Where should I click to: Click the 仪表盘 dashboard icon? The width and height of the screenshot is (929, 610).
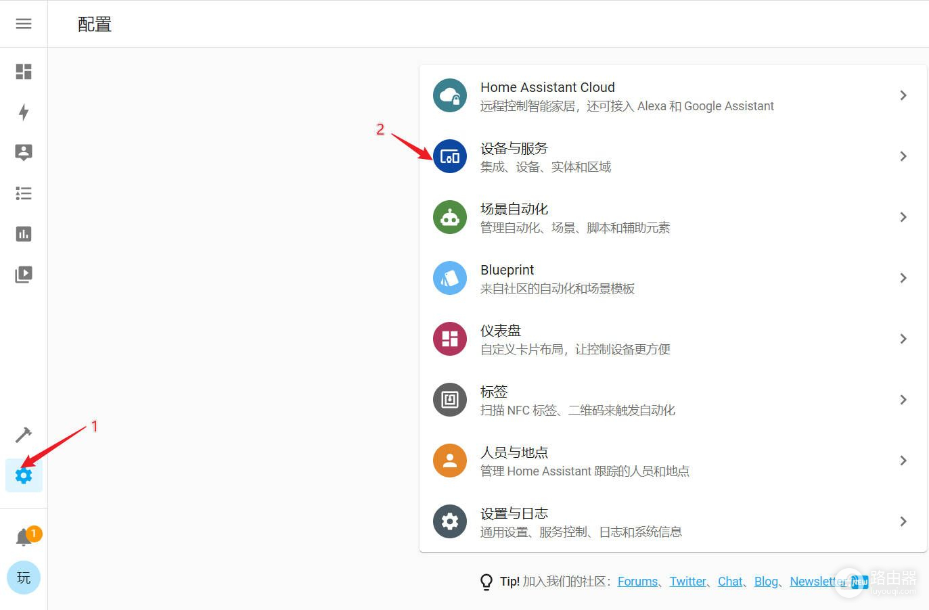point(450,339)
